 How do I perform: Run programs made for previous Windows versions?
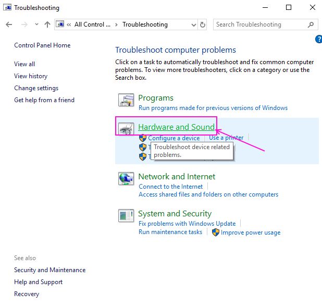(213, 108)
